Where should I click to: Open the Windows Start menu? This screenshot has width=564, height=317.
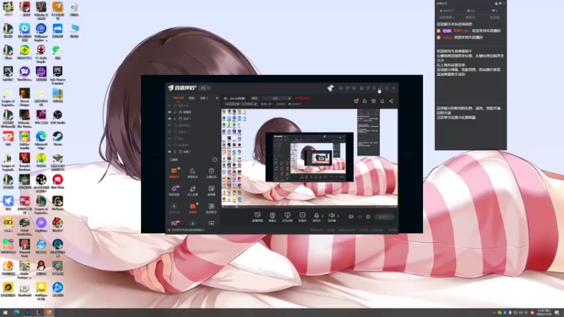6,313
